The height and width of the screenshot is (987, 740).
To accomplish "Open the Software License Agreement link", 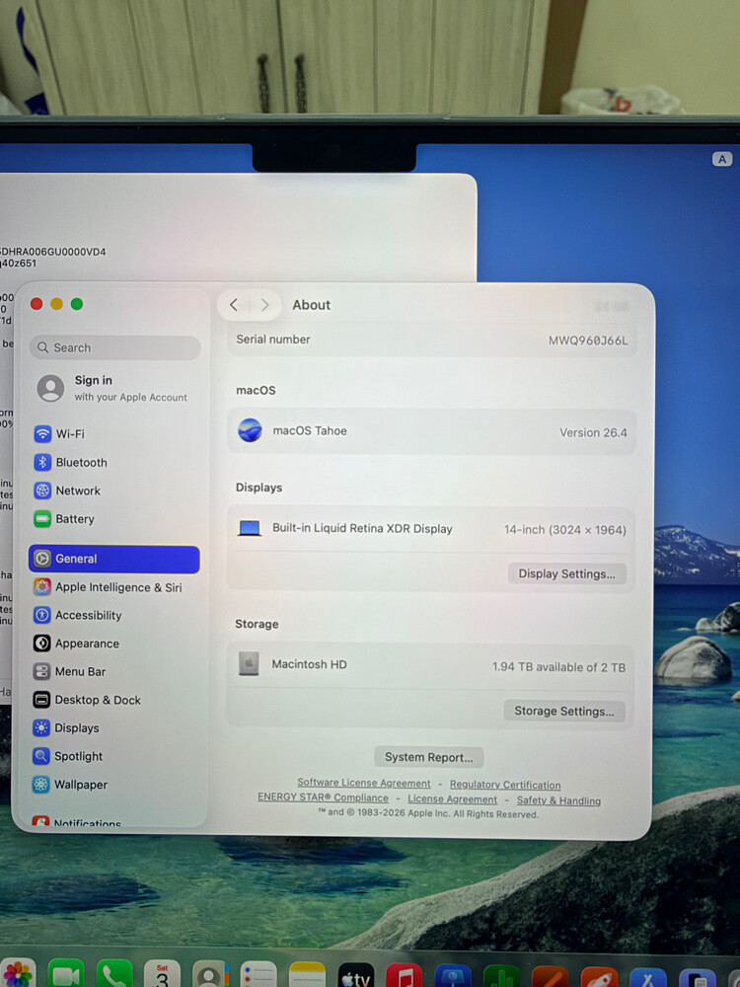I will [364, 783].
